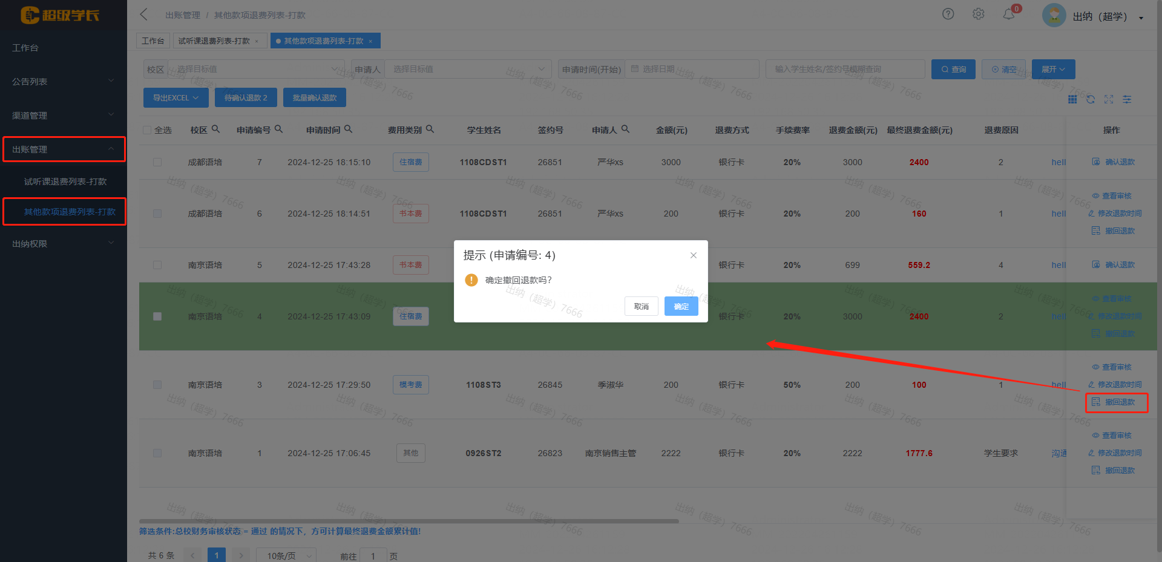This screenshot has height=562, width=1162.
Task: Switch to 试听课退费列表-打款 tab
Action: coord(214,41)
